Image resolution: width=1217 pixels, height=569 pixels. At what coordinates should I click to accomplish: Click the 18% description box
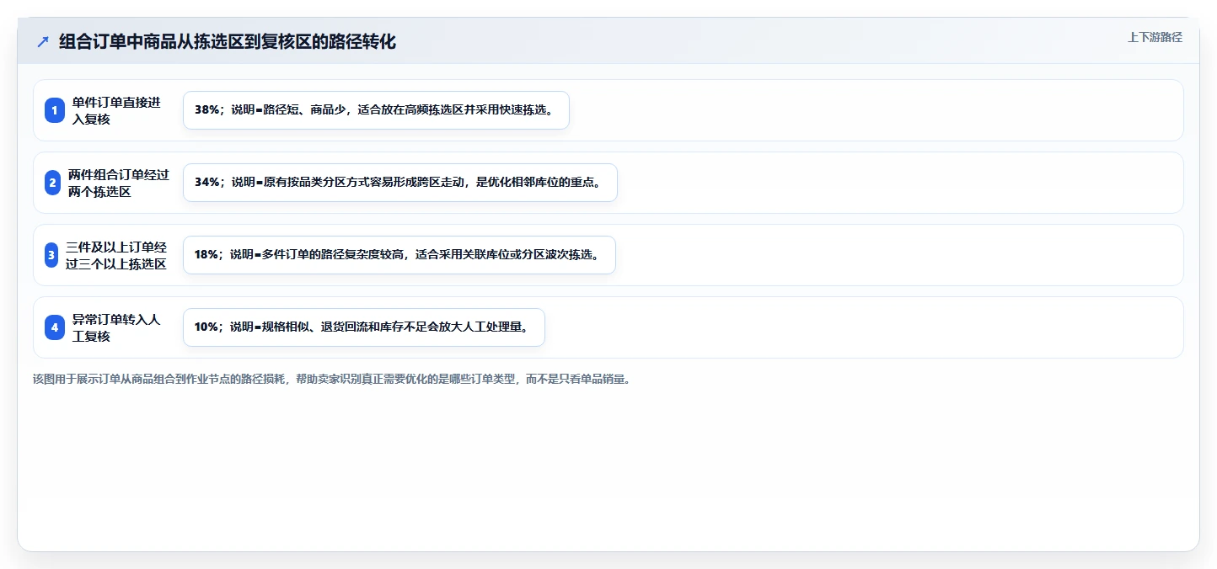pos(399,255)
